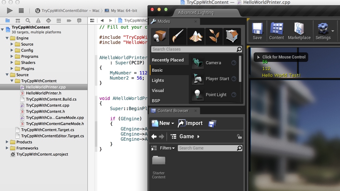
Task: Navigate forward in Content Browser
Action: [161, 136]
